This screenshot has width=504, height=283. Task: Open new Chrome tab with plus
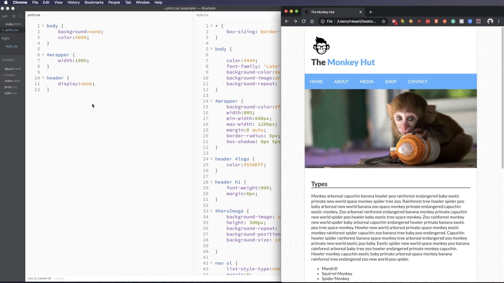click(x=370, y=12)
